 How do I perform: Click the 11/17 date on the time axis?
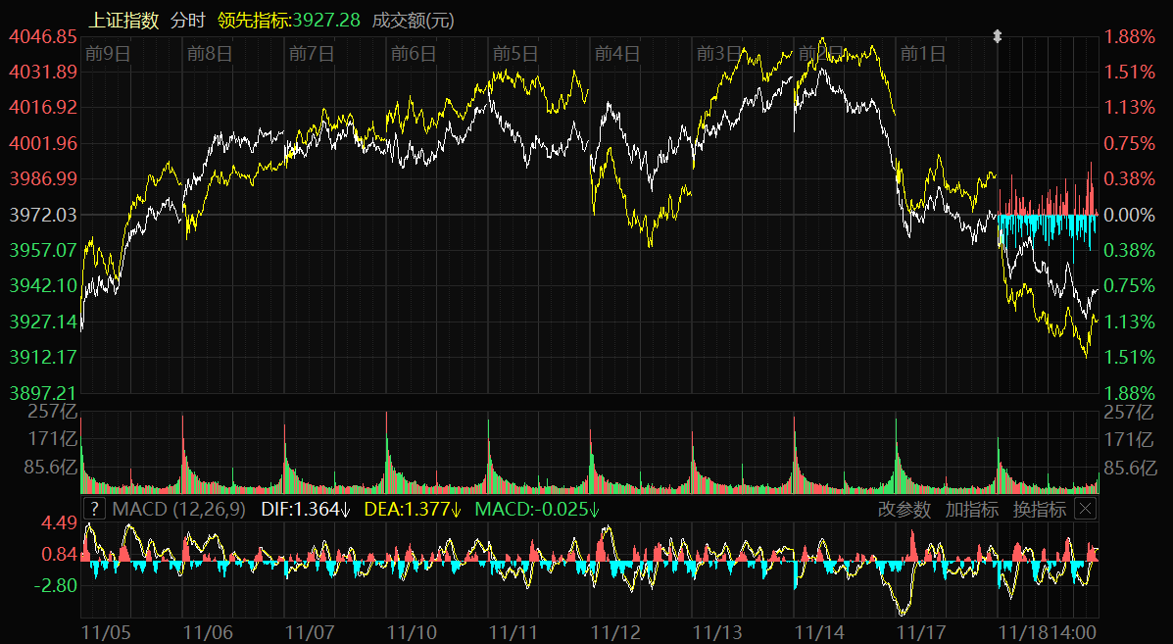[922, 632]
